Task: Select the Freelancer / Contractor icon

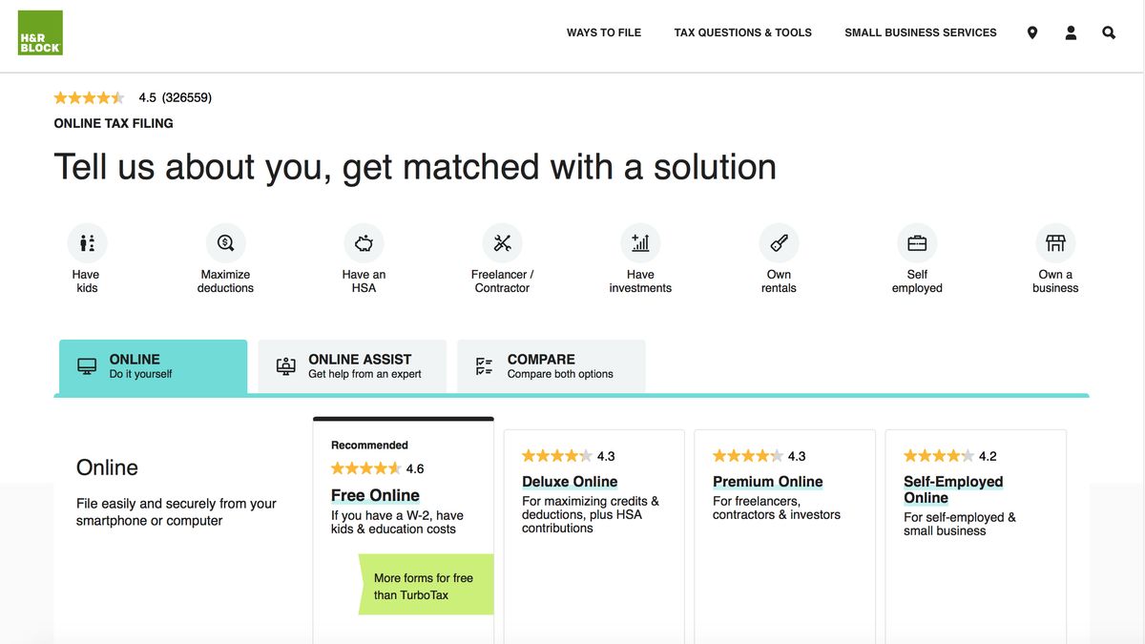Action: [502, 242]
